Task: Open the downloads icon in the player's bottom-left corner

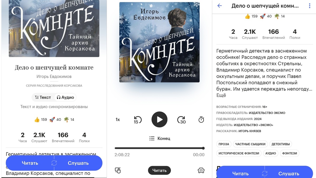Action: 118,170
